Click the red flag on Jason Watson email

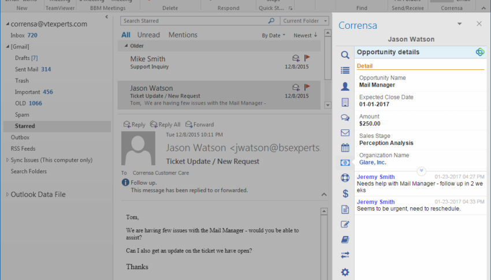tap(307, 87)
